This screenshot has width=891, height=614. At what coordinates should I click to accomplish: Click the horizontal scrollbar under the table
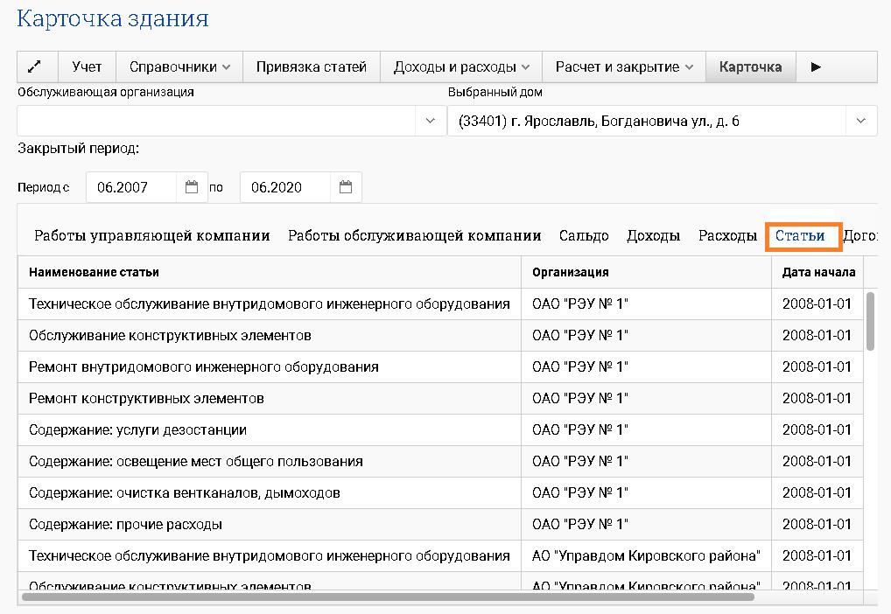pyautogui.click(x=387, y=597)
